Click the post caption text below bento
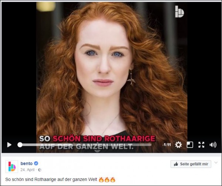This screenshot has width=222, height=186. [x=51, y=179]
